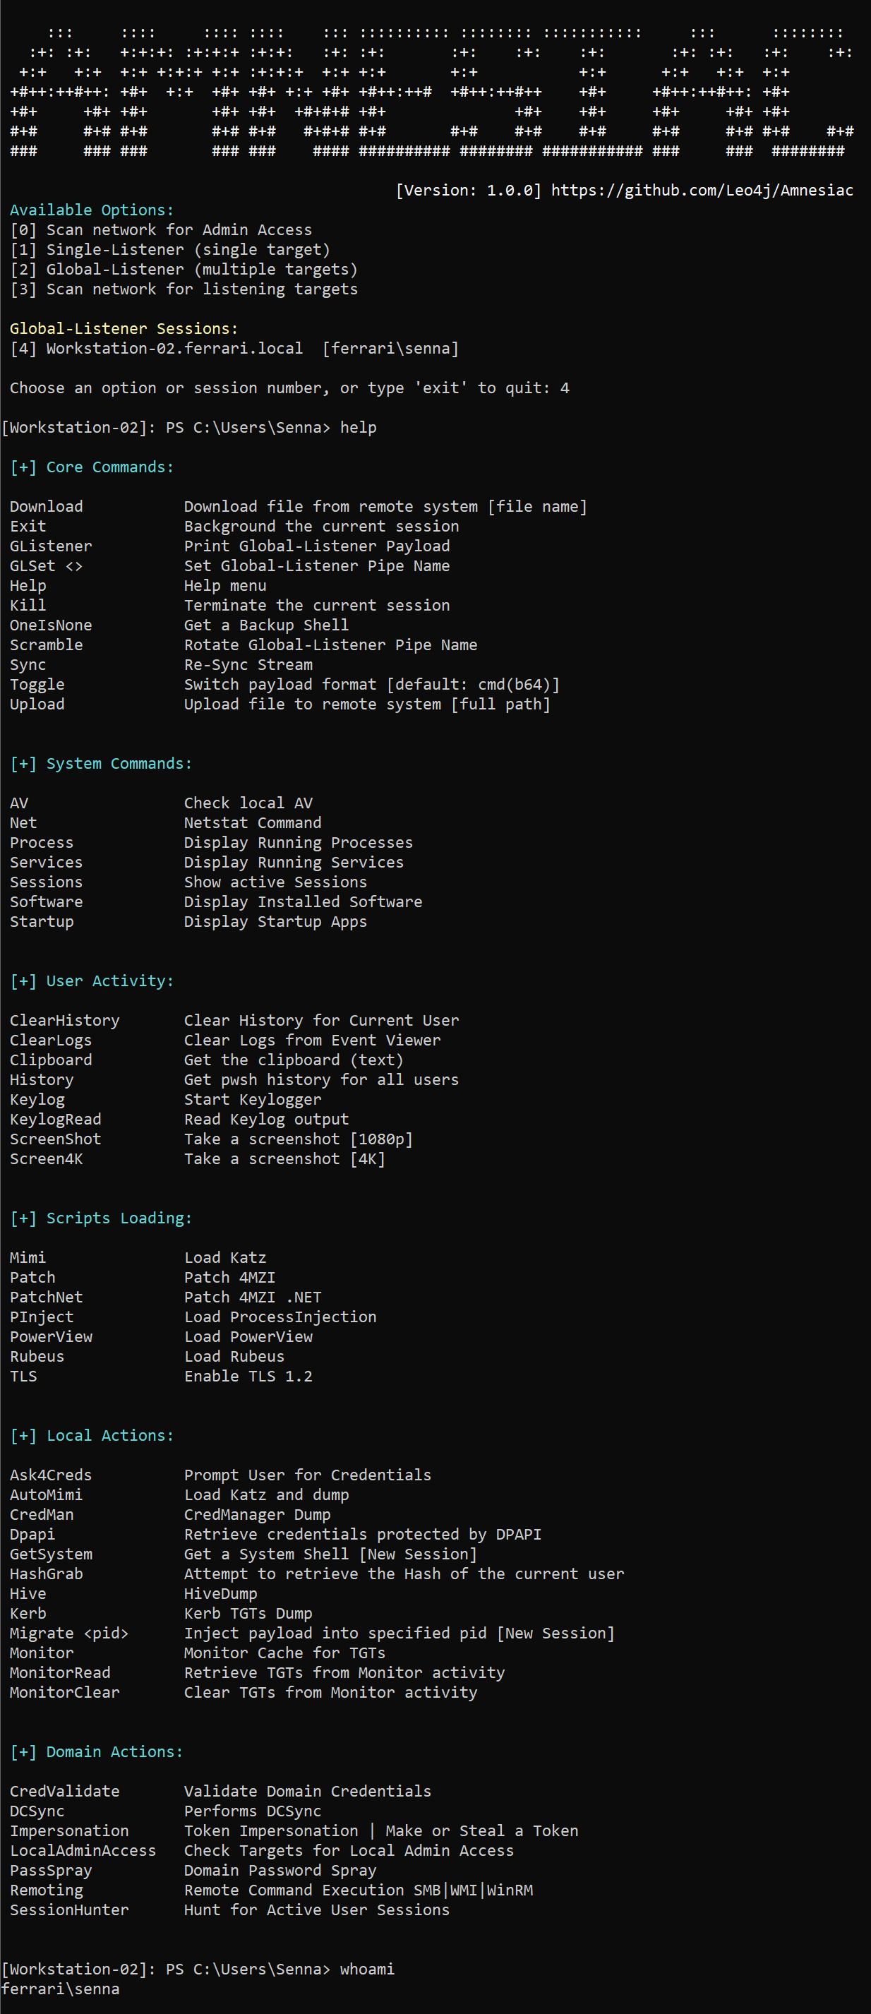Click the SessionHunter command entry
The width and height of the screenshot is (871, 2014).
68,1910
